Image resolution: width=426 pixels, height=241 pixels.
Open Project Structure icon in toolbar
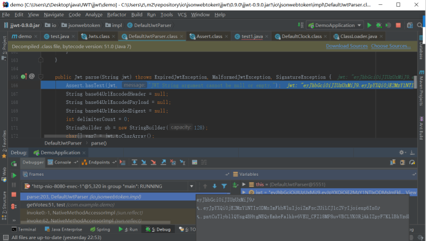click(x=410, y=25)
